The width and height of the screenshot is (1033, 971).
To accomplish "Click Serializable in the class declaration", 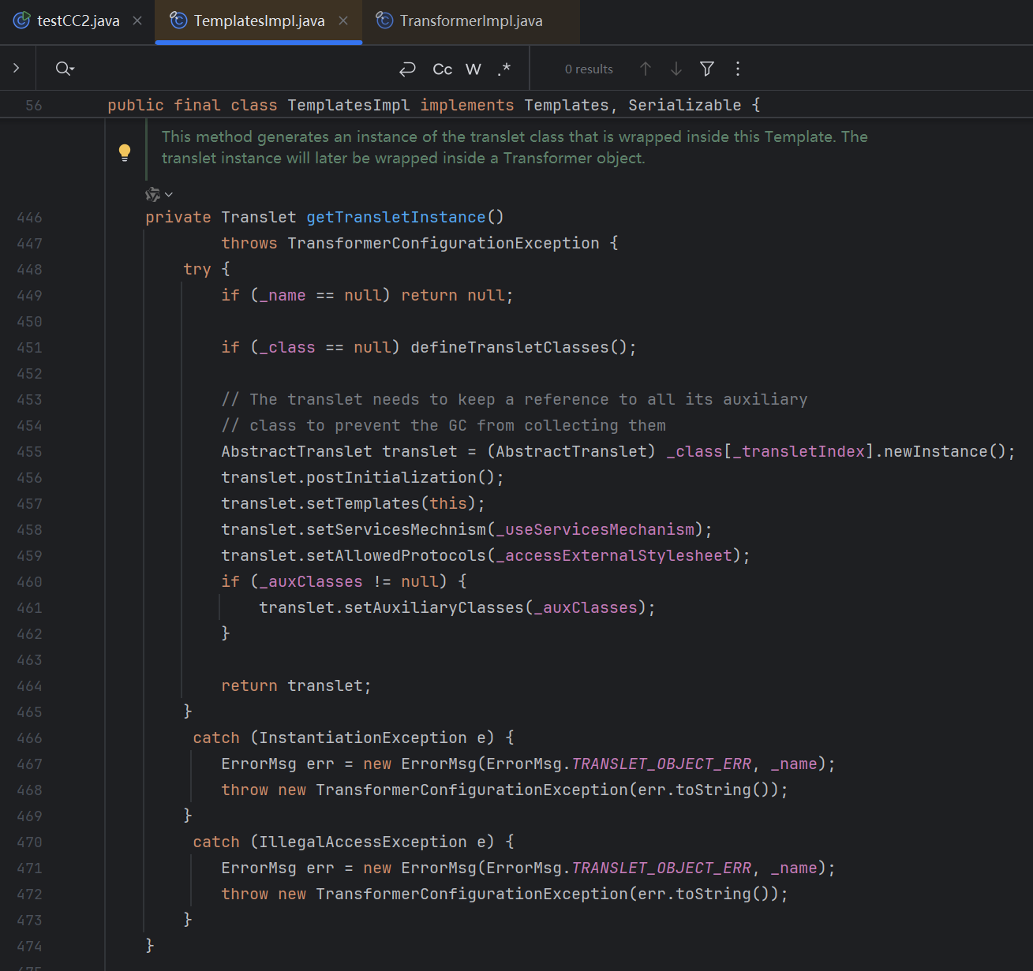I will [x=684, y=105].
